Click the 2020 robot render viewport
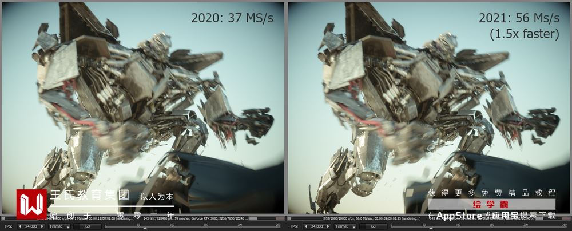Screen dimensions: 572x231 point(143,108)
